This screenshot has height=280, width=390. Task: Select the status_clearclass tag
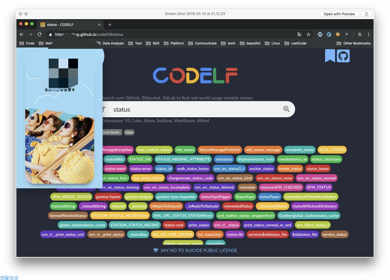point(326,159)
